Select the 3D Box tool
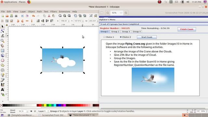 click(2, 56)
